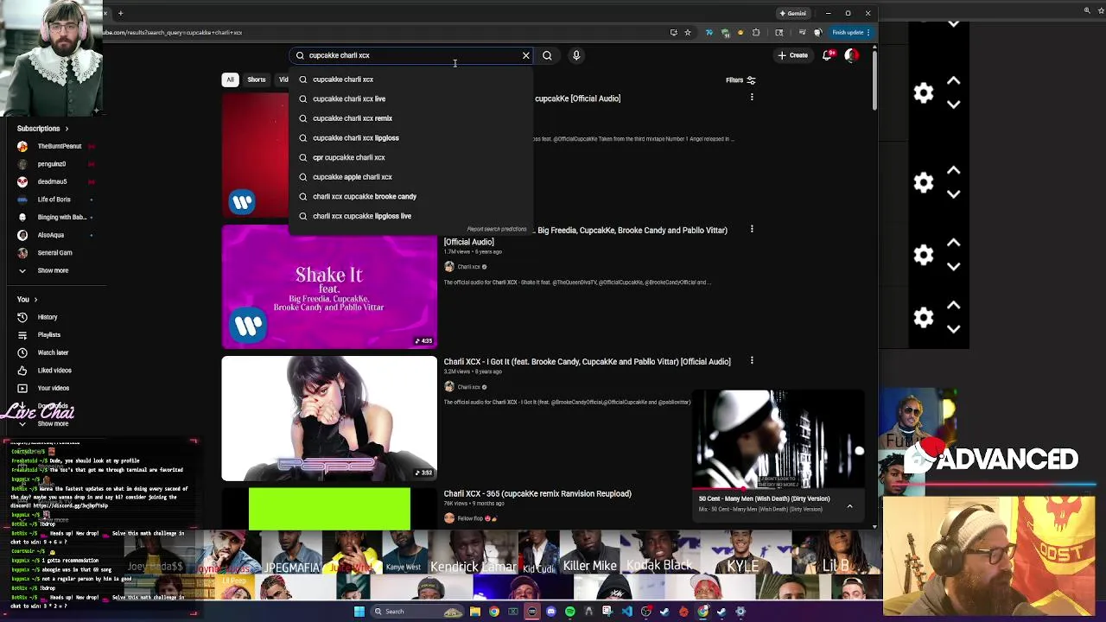The height and width of the screenshot is (622, 1106).
Task: Select the 'cupcakke charli xcx remix' suggestion
Action: click(x=410, y=118)
